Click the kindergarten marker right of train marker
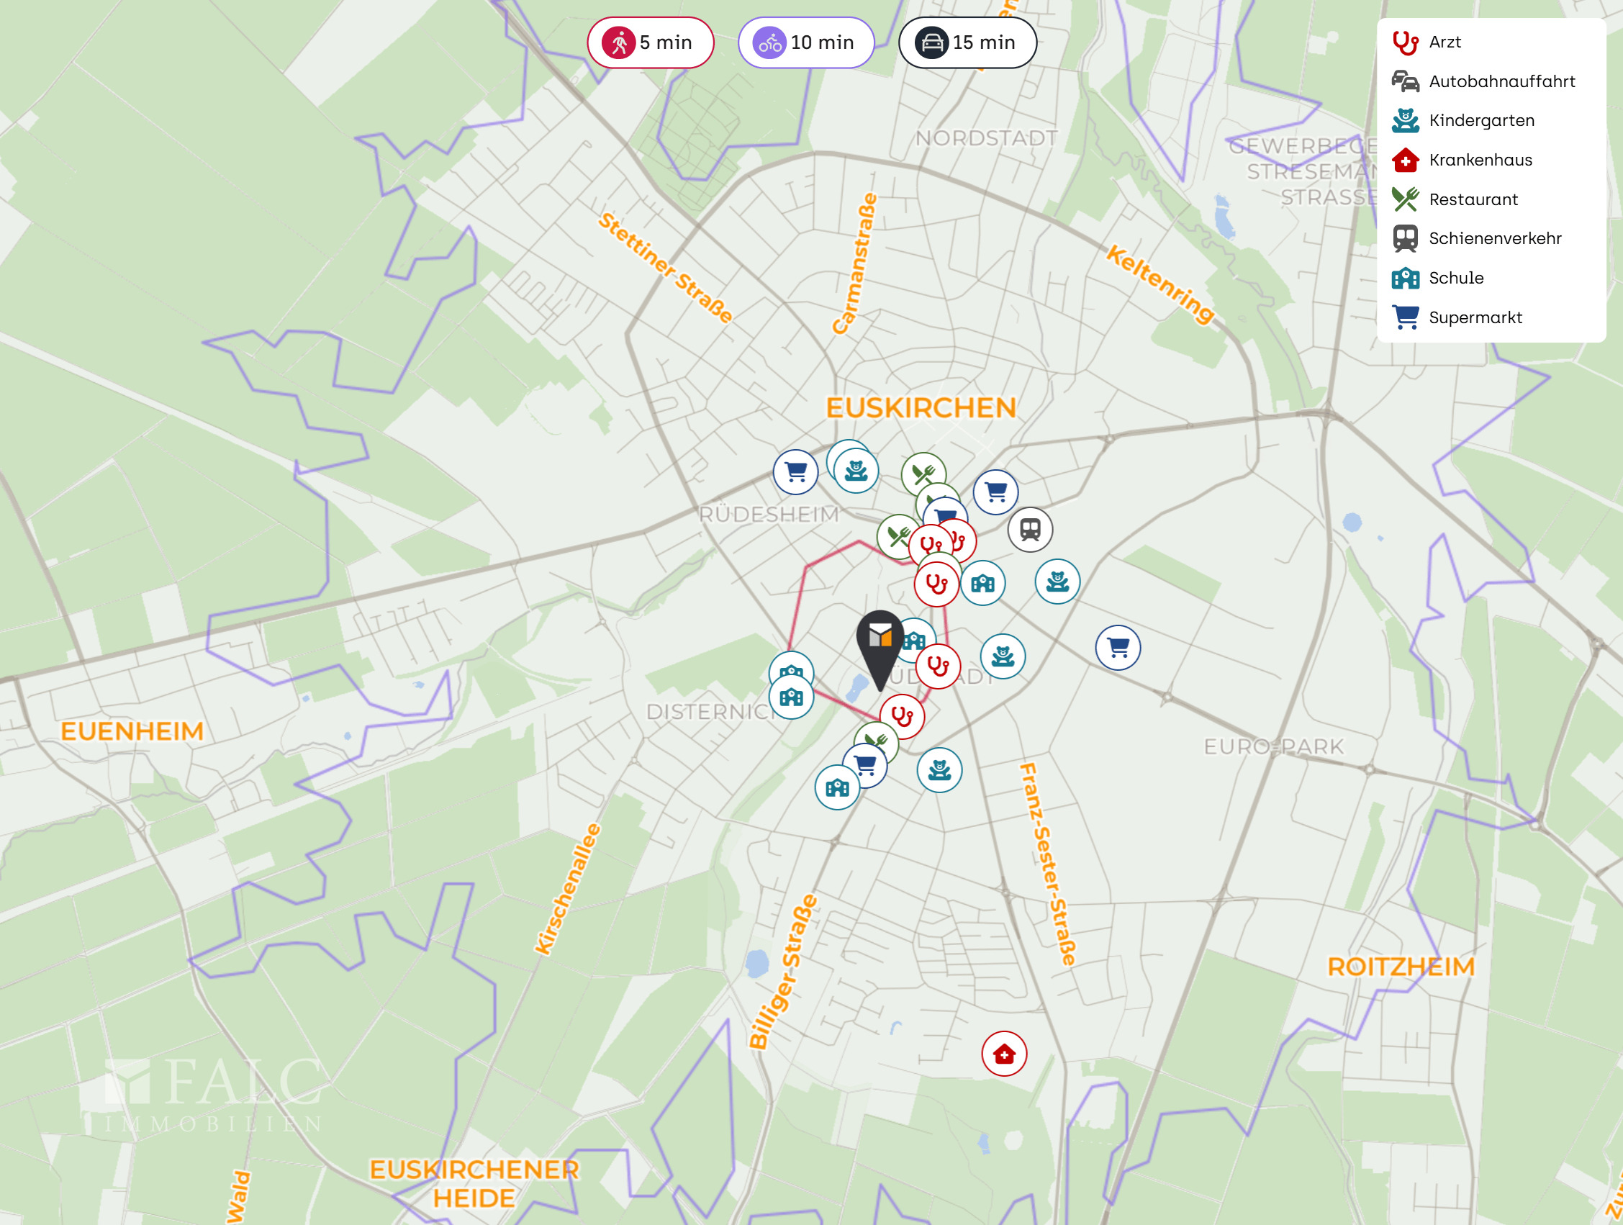The width and height of the screenshot is (1623, 1225). [1057, 582]
